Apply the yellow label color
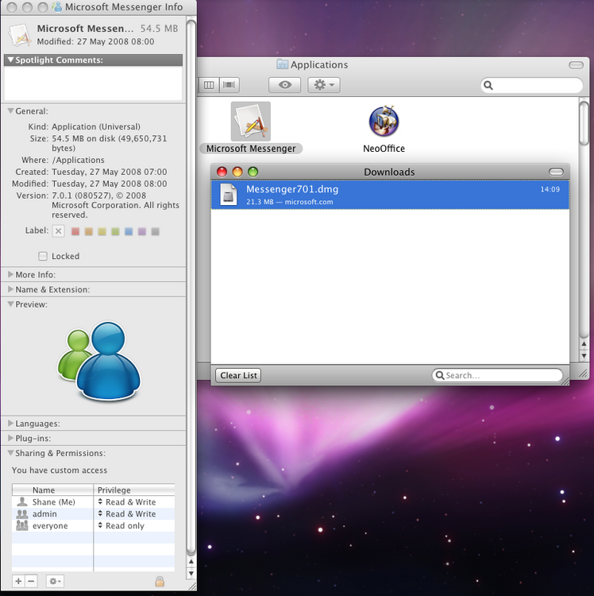This screenshot has width=594, height=596. click(x=102, y=231)
